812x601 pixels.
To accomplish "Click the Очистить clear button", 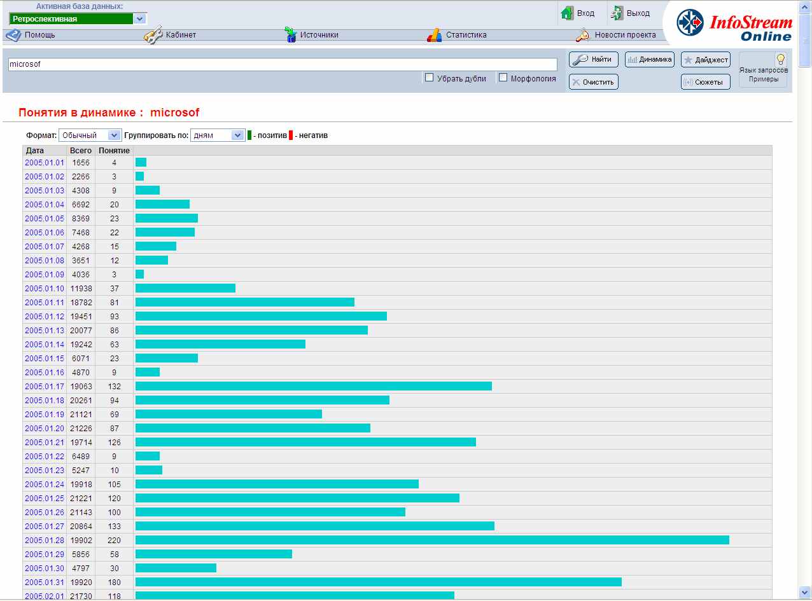I will (594, 82).
